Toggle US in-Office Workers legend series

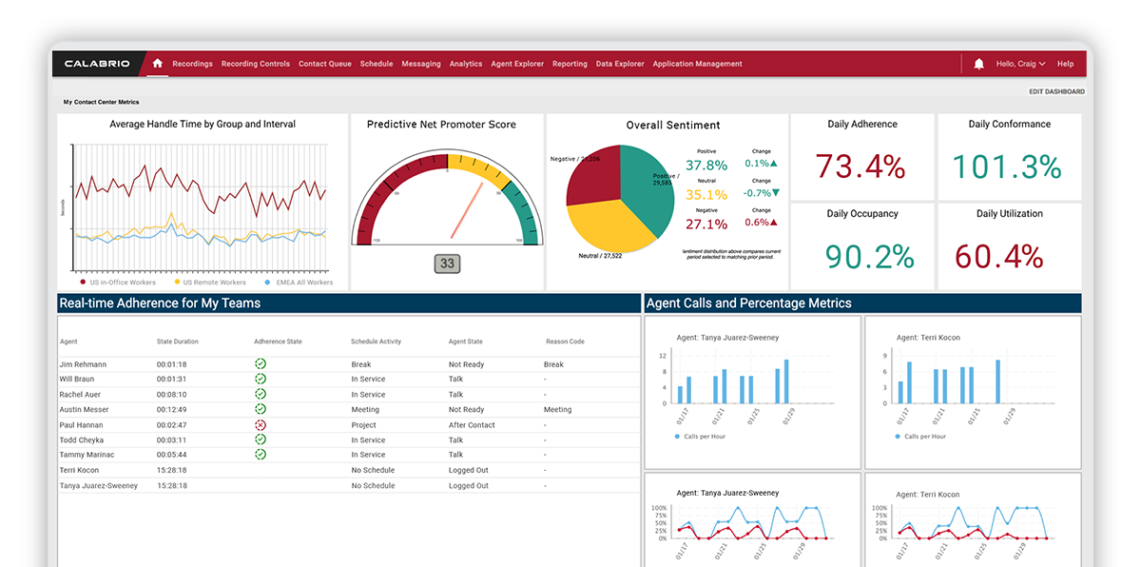click(x=118, y=283)
